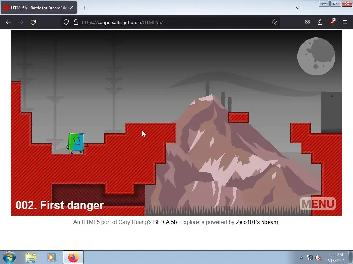This screenshot has height=264, width=353.
Task: Open the Windows Start menu
Action: tap(9, 257)
